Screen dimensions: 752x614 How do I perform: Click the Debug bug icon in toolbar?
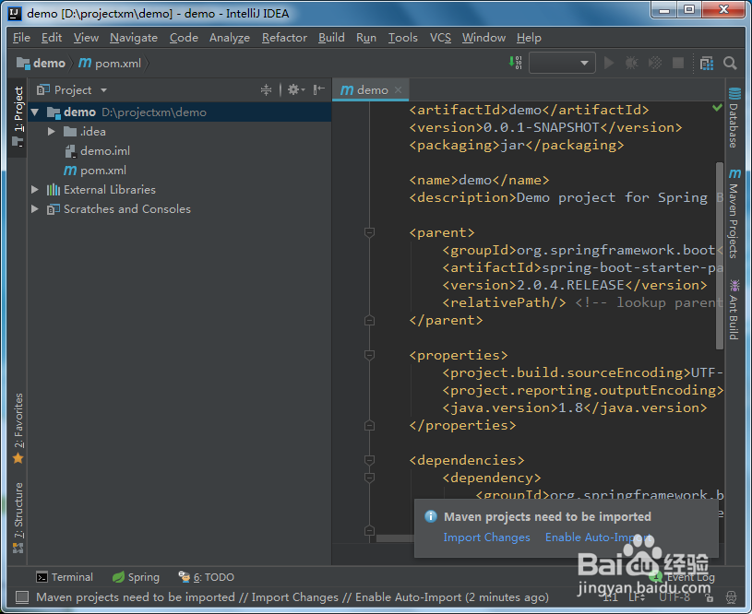(632, 63)
